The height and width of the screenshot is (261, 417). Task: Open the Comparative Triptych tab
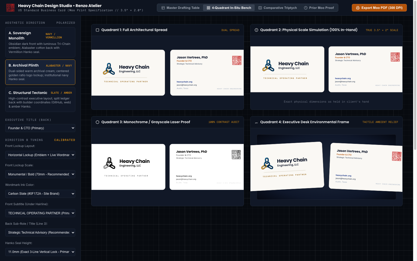[278, 8]
